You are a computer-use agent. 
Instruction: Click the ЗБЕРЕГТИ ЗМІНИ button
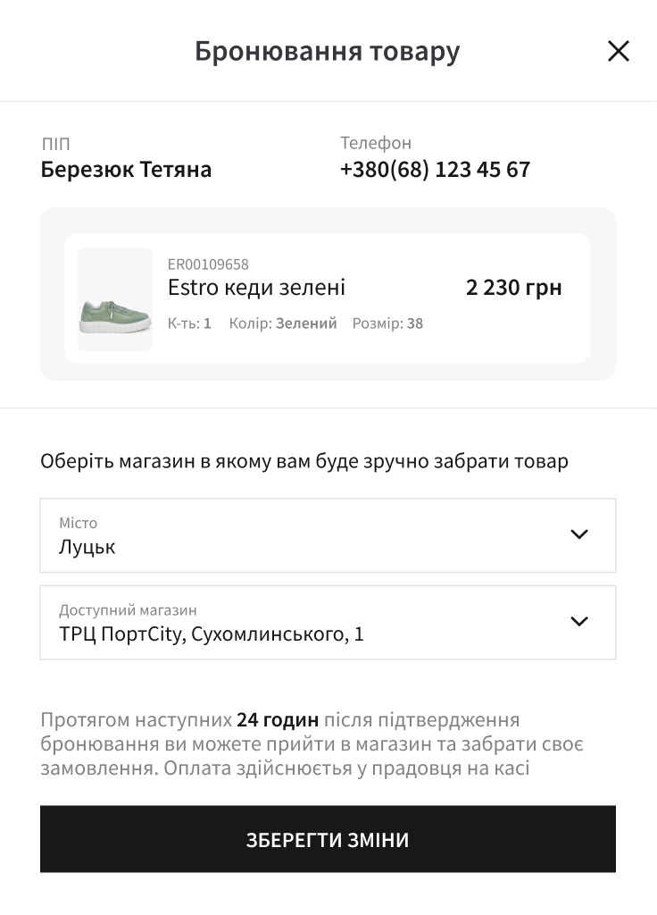coord(328,839)
